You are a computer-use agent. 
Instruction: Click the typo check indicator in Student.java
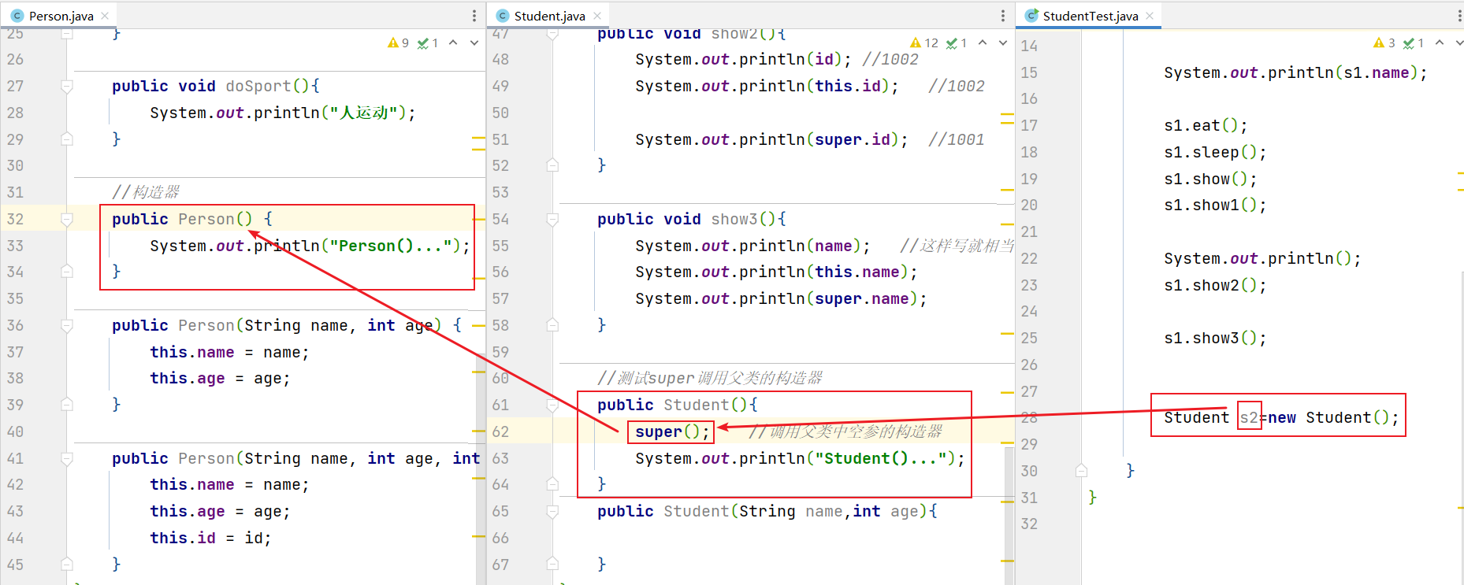tap(956, 43)
